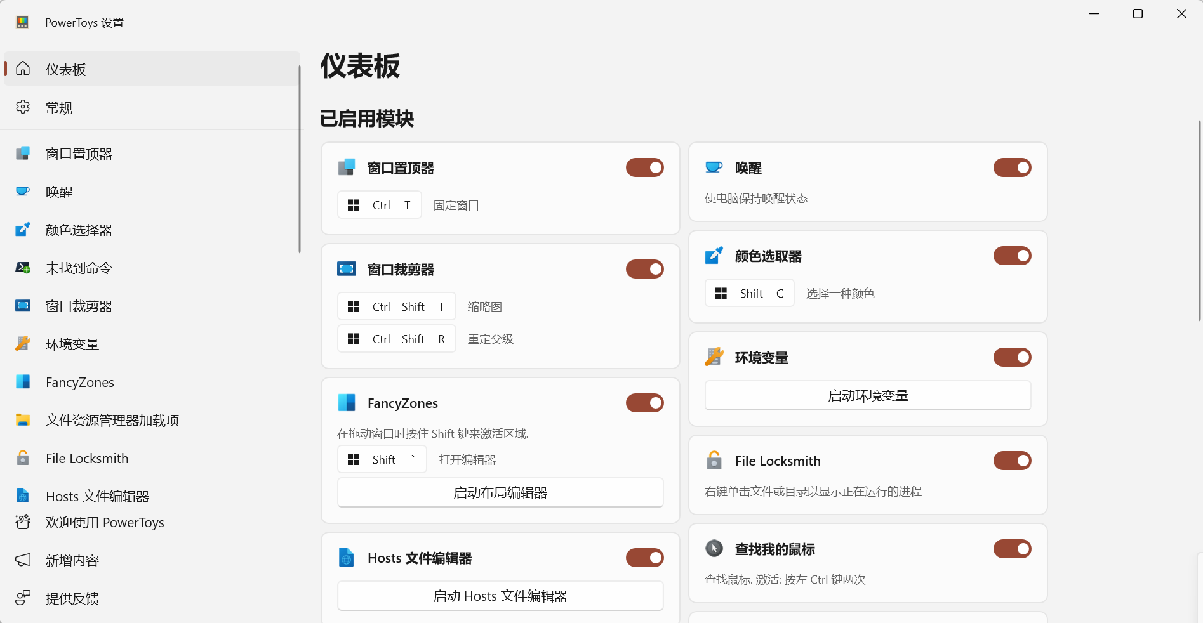Click 查找鼠标. 激活: 按左 Ctrl 键两次 text
This screenshot has width=1203, height=623.
785,579
